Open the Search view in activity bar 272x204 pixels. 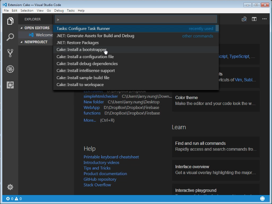pos(10,37)
